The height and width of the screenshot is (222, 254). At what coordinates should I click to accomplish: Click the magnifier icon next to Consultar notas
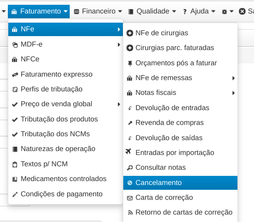(130, 168)
